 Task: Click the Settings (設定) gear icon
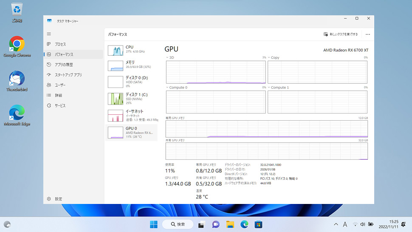pos(49,199)
